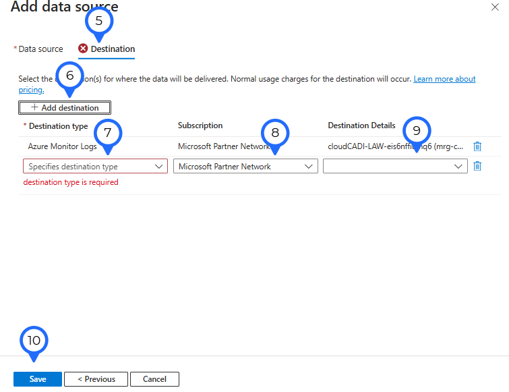Open the empty Destination Details dropdown

click(395, 167)
